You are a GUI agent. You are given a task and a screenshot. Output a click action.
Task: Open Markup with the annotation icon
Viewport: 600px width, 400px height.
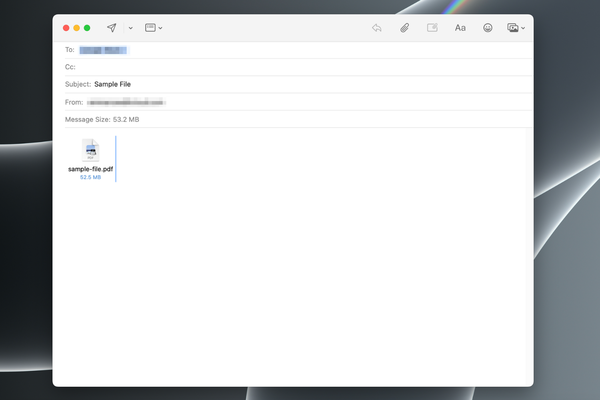[432, 28]
